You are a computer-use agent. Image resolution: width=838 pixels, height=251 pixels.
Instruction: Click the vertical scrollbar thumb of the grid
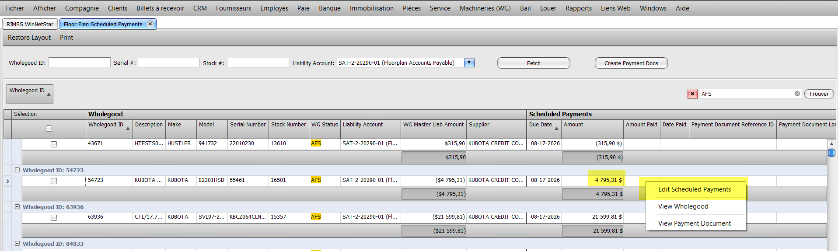tap(831, 153)
